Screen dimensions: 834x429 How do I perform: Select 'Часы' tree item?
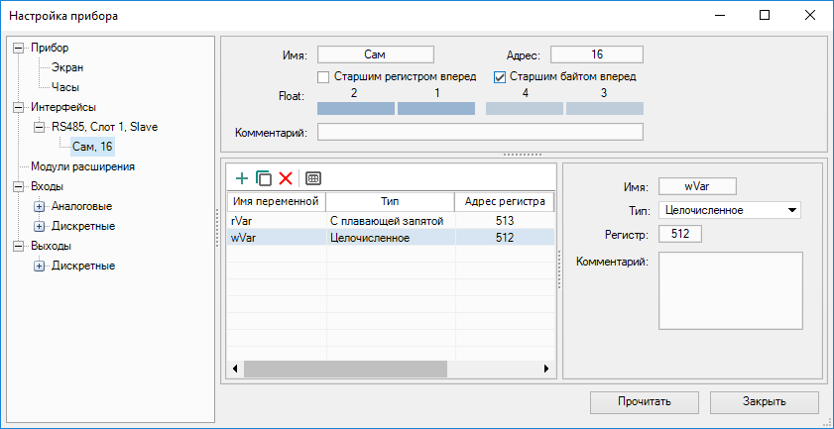(x=65, y=87)
